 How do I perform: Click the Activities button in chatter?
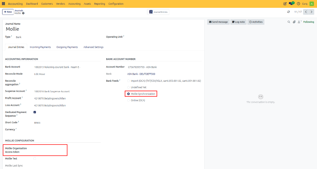(x=256, y=22)
